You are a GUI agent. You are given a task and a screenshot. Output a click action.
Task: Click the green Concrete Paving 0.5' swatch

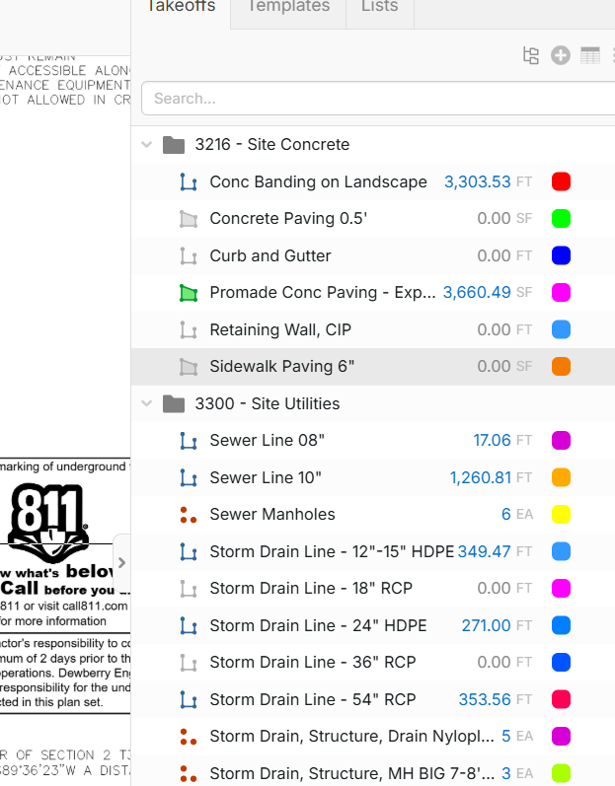click(561, 219)
